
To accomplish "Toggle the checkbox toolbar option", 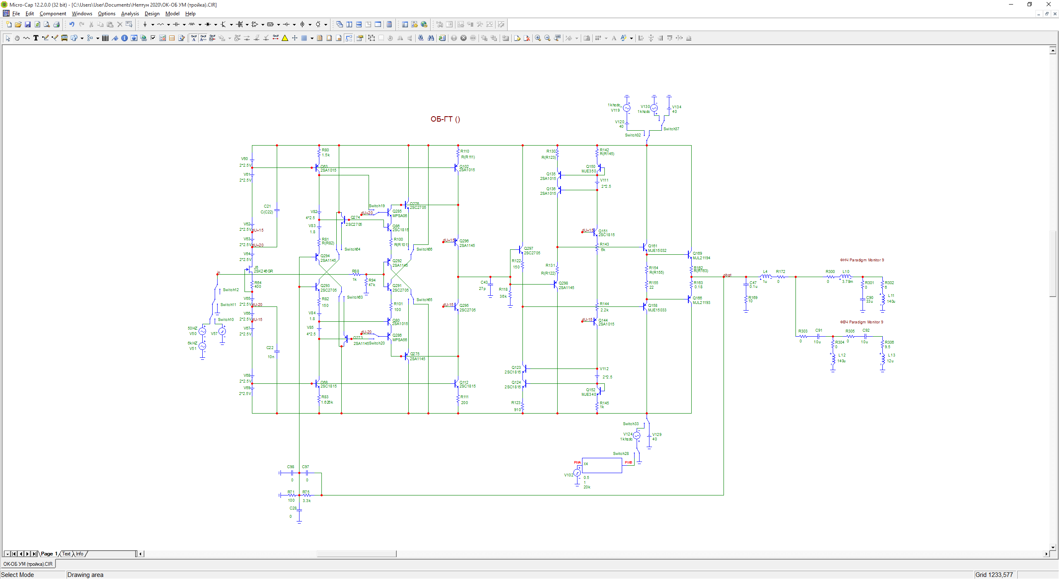I will 153,38.
